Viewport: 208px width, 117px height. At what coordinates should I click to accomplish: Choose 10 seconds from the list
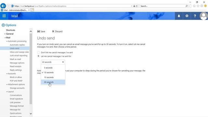(x=53, y=72)
